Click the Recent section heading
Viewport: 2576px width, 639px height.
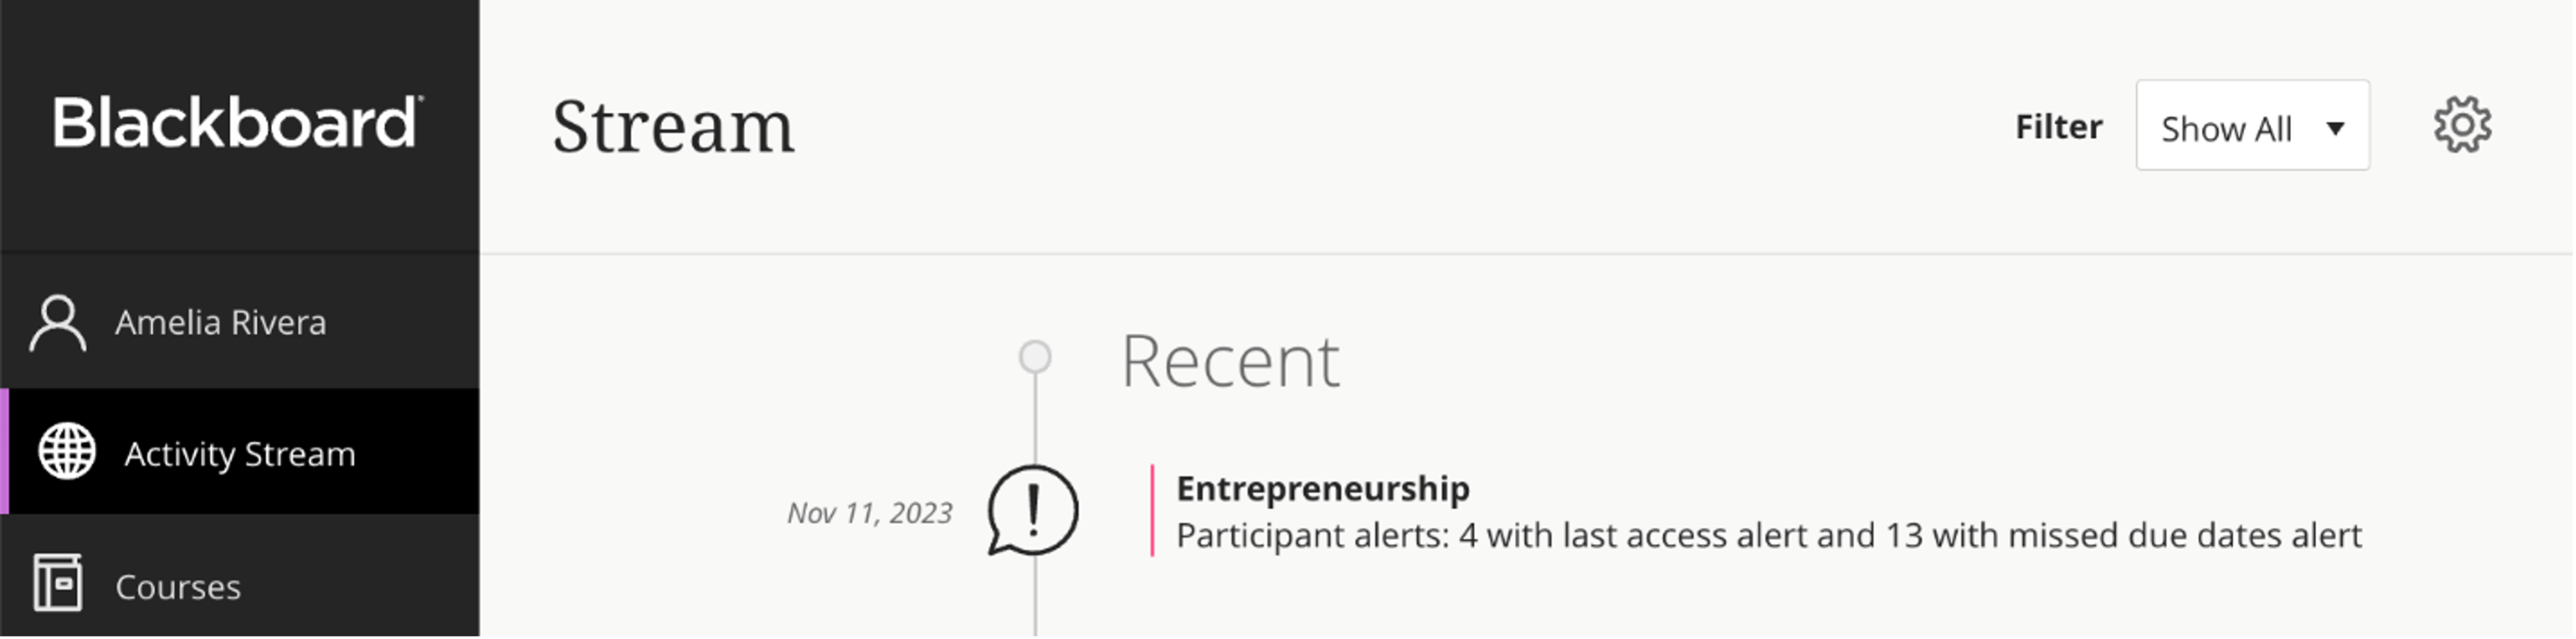point(1230,361)
